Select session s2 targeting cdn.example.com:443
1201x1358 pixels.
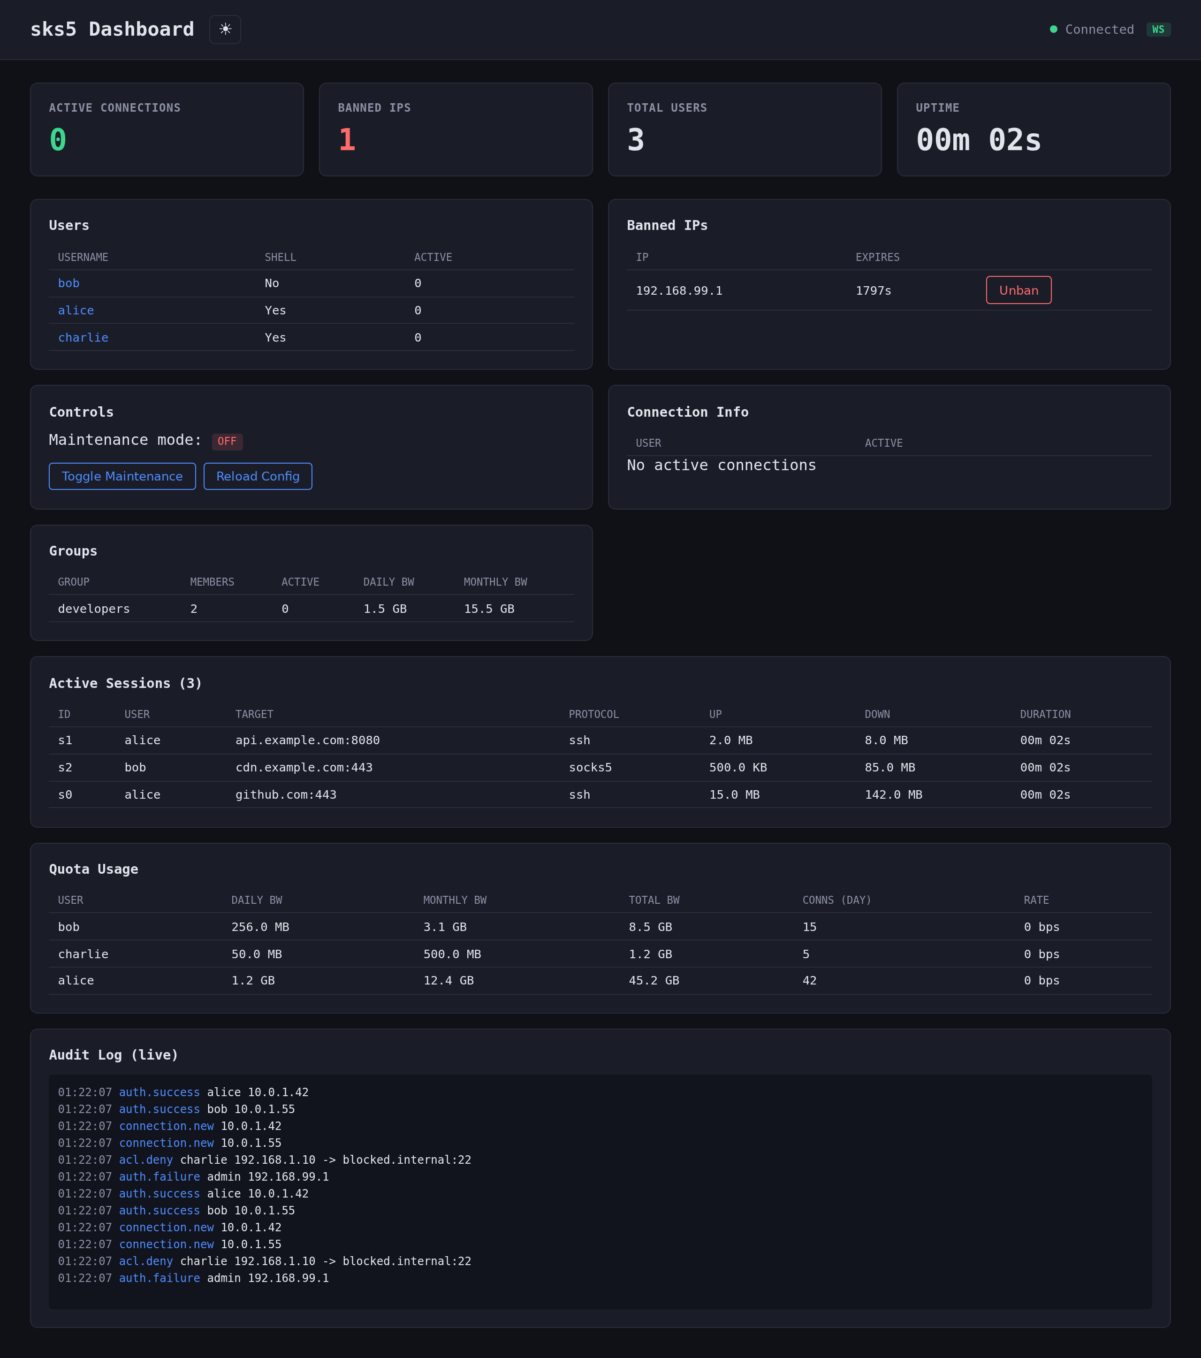pyautogui.click(x=304, y=767)
